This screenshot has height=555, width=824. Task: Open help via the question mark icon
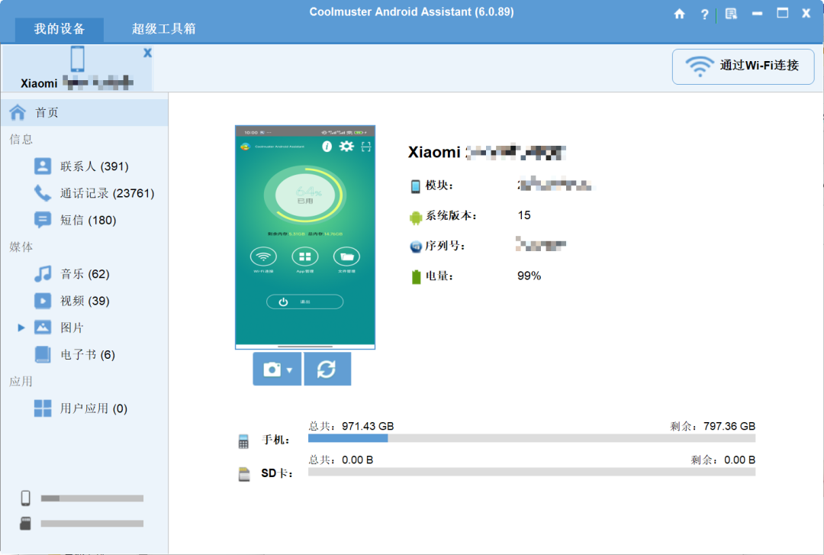pyautogui.click(x=704, y=13)
